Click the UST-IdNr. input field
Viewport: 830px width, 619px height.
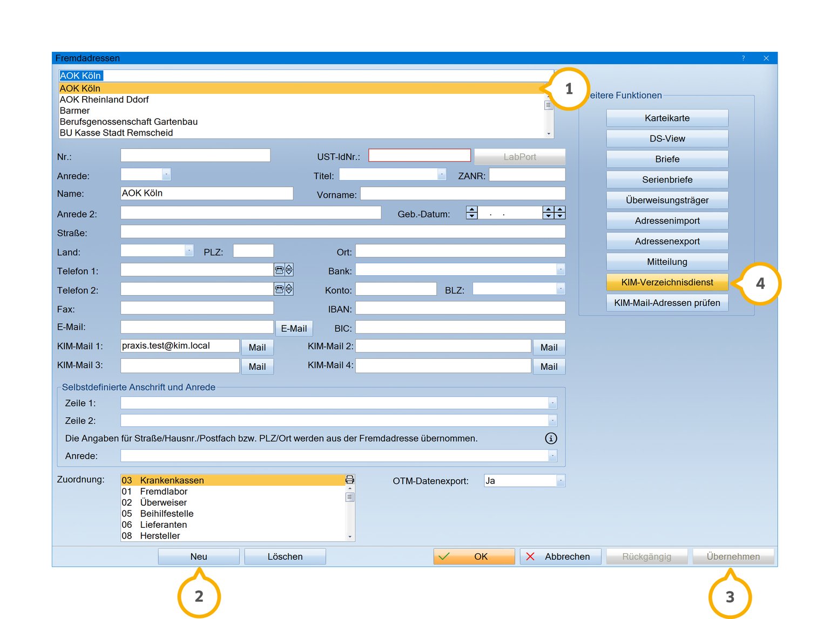point(420,155)
